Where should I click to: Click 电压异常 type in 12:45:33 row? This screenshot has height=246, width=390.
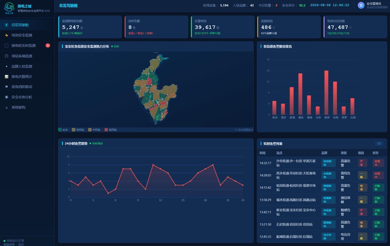tap(345, 237)
